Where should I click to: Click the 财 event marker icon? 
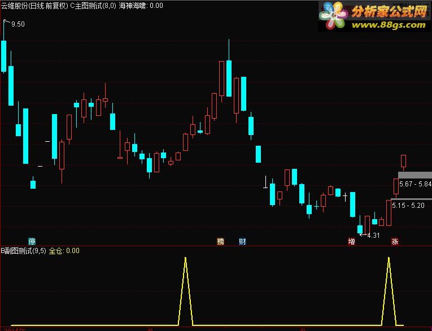[x=242, y=242]
